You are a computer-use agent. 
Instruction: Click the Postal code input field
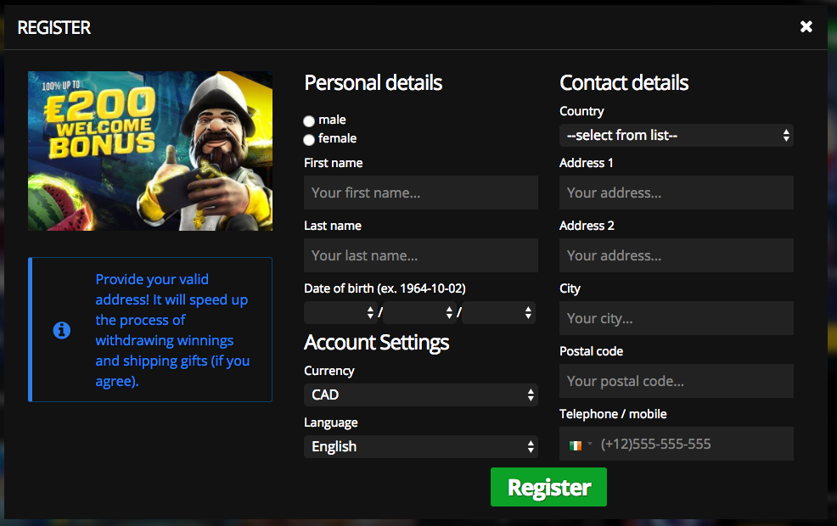tap(676, 382)
